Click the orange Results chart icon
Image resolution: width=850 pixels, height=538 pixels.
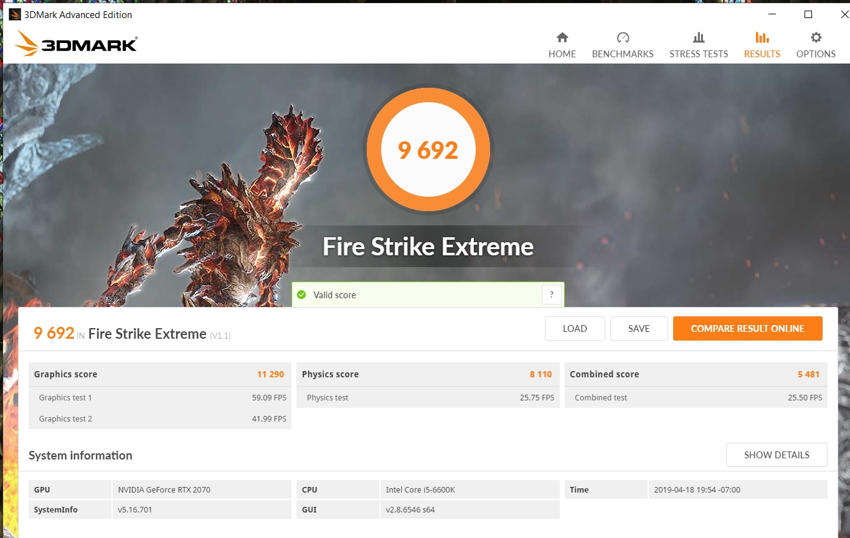762,37
